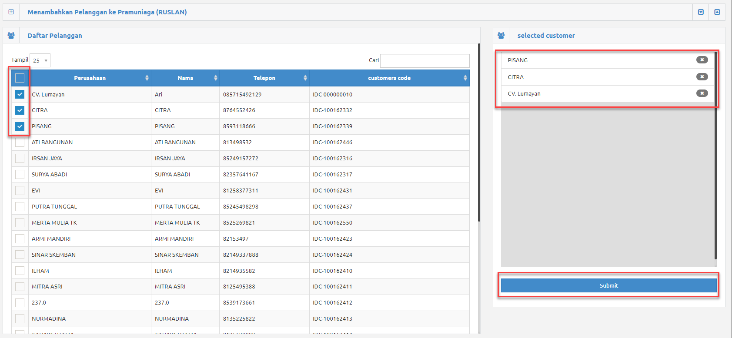This screenshot has width=732, height=338.
Task: Click phone number 8593118666
Action: coord(239,126)
